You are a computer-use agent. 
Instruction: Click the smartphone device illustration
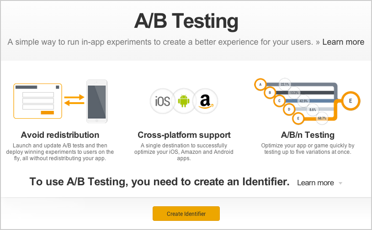click(x=97, y=101)
